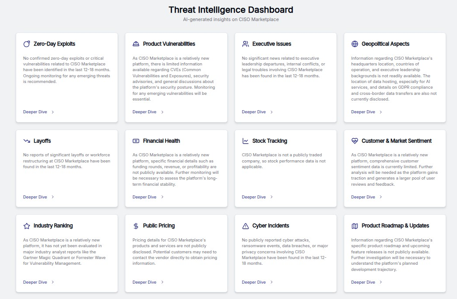Click the Zero-Day Exploits stopwatch icon
The height and width of the screenshot is (299, 457).
(27, 44)
